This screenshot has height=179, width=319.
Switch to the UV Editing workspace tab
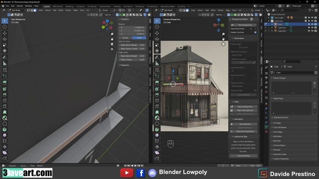(92, 6)
